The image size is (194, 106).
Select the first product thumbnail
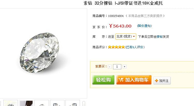[11, 103]
